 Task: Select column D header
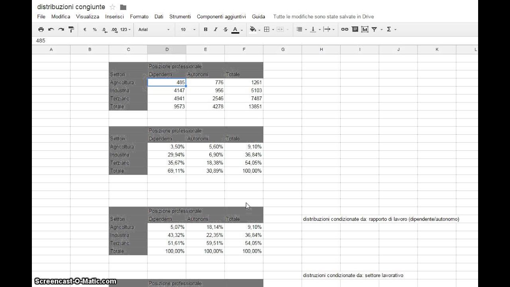tap(167, 49)
